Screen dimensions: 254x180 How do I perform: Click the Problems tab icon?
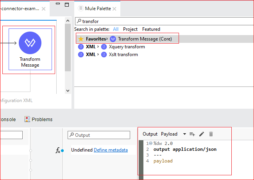[27, 119]
